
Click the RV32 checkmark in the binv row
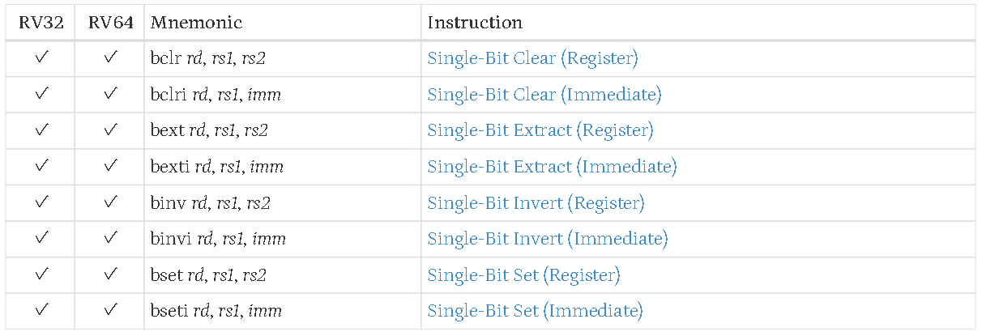coord(41,202)
